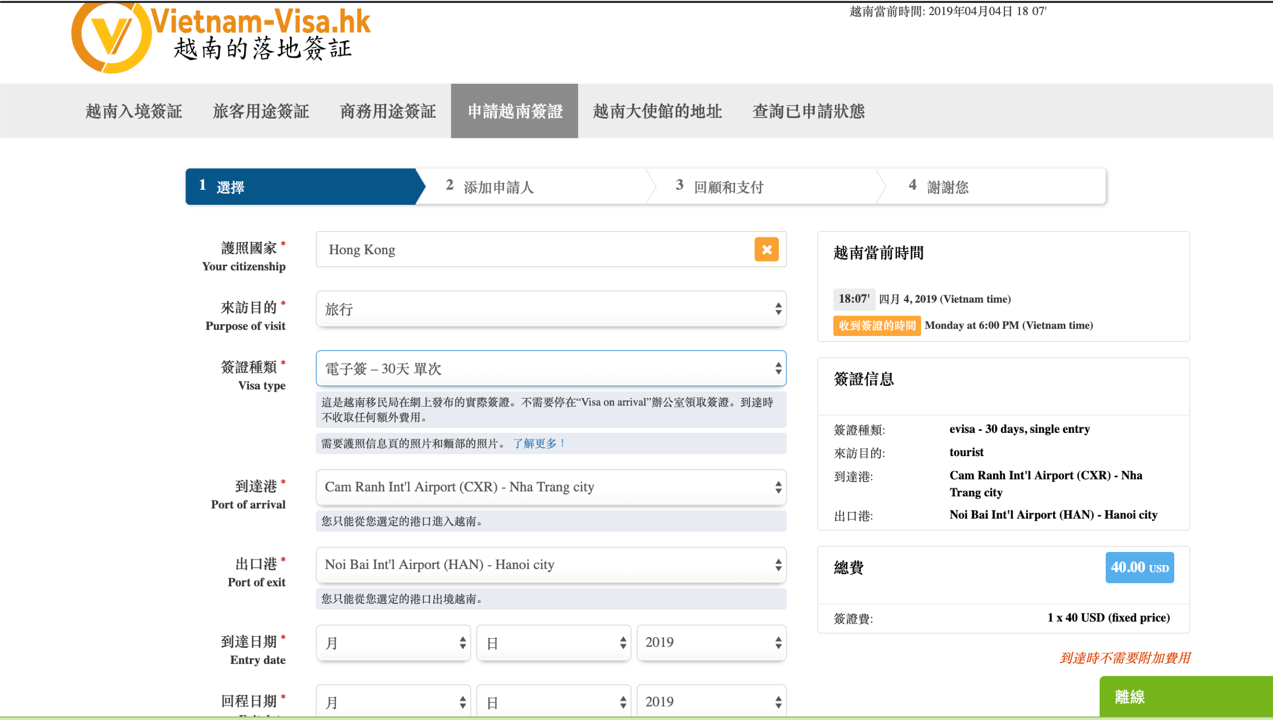Open the Port of arrival dropdown

(551, 487)
